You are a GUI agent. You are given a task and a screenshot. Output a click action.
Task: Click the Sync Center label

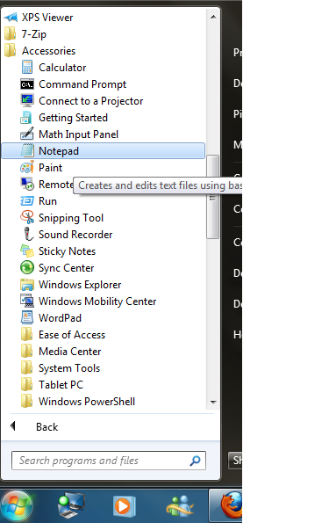(67, 268)
